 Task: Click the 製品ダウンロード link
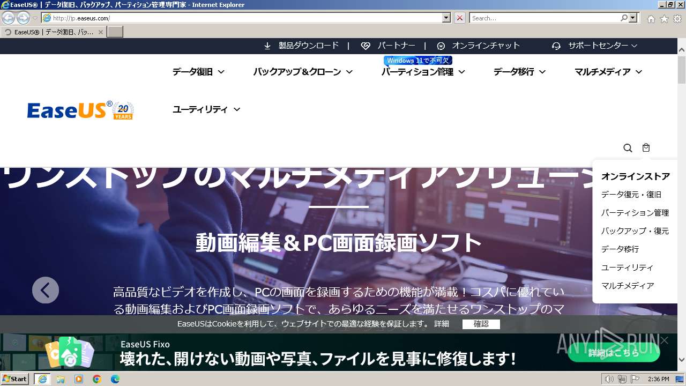pyautogui.click(x=309, y=46)
